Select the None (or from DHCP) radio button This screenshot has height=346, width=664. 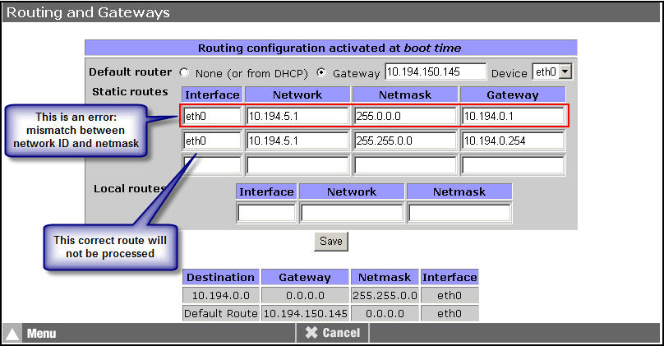coord(184,72)
